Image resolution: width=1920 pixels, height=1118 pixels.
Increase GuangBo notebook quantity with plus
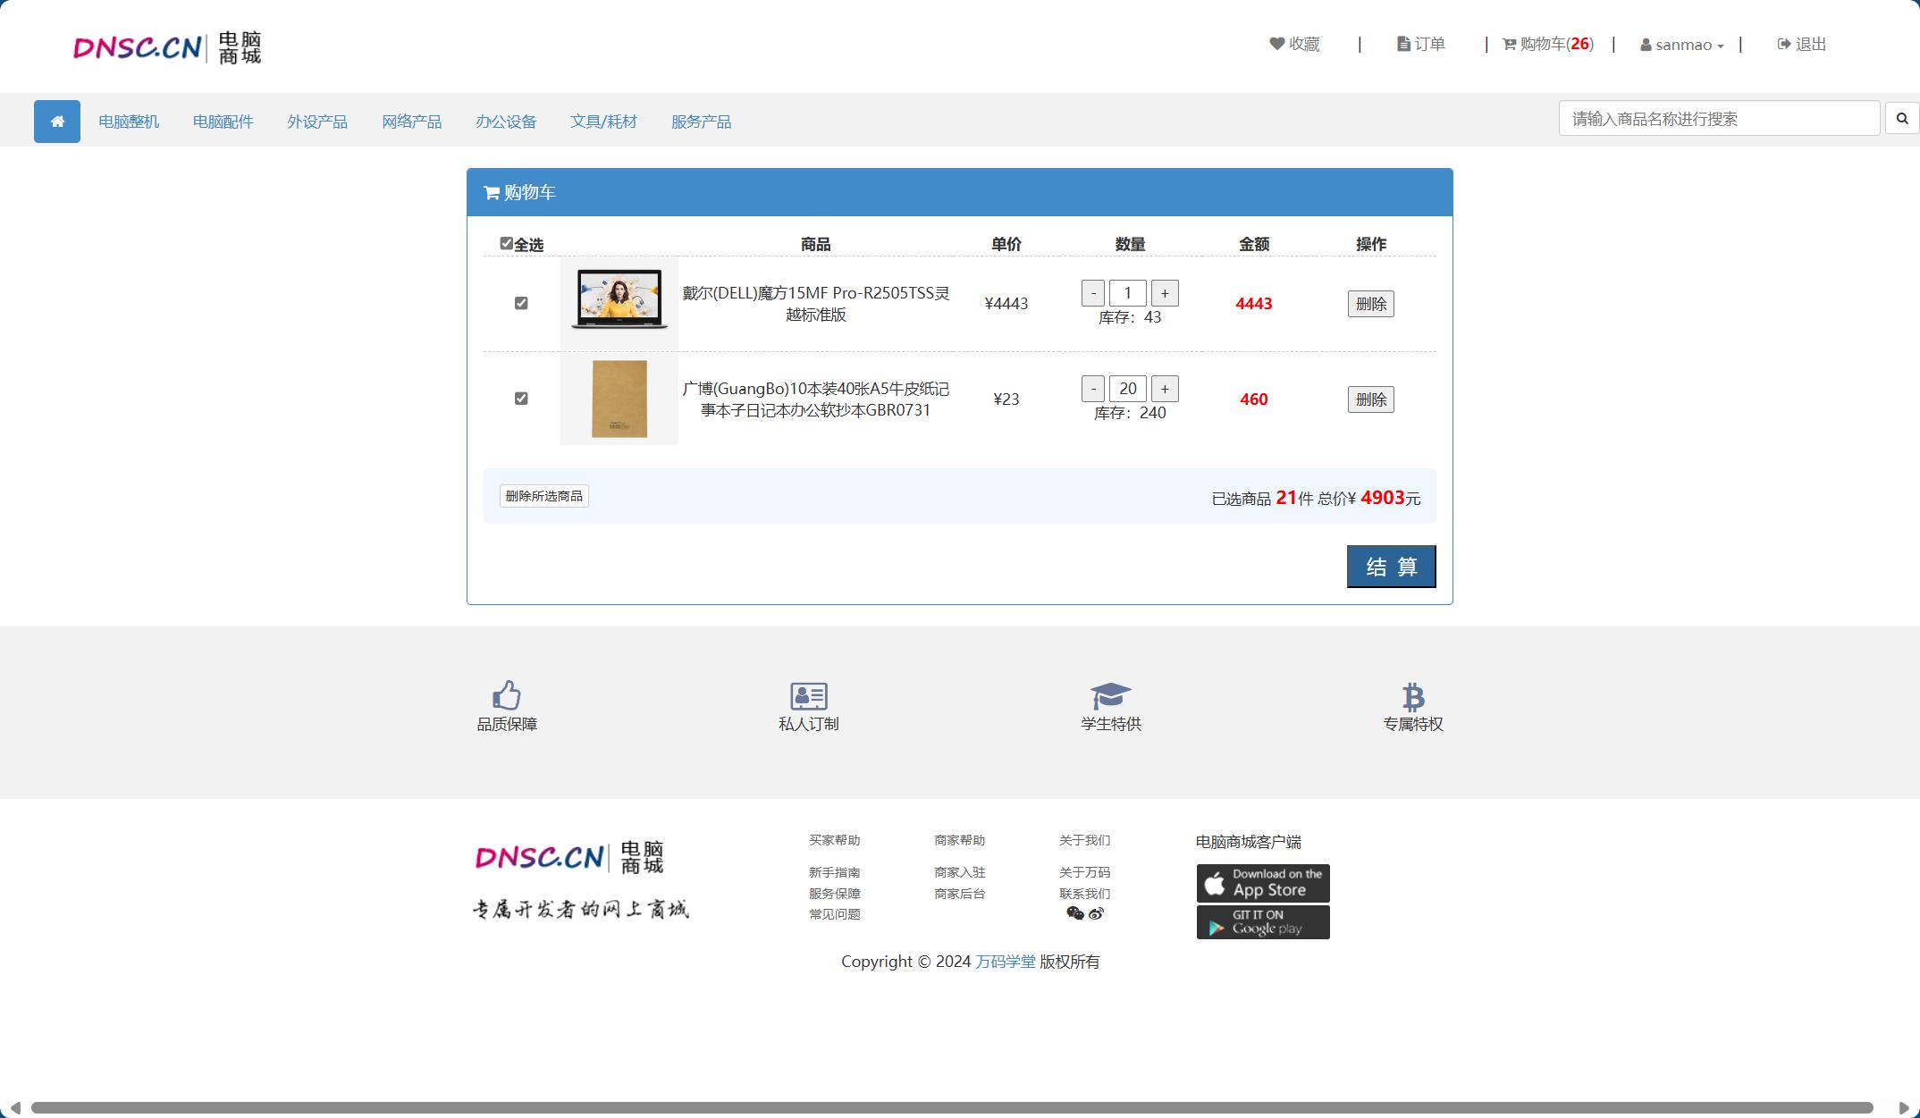click(1165, 389)
